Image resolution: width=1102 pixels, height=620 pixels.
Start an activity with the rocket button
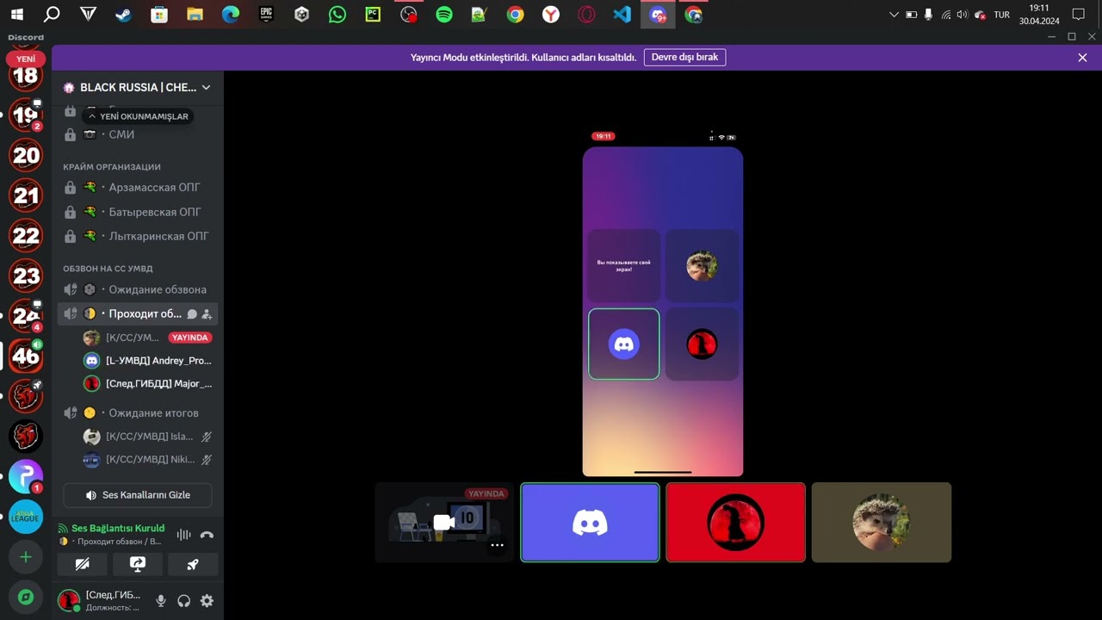click(193, 564)
